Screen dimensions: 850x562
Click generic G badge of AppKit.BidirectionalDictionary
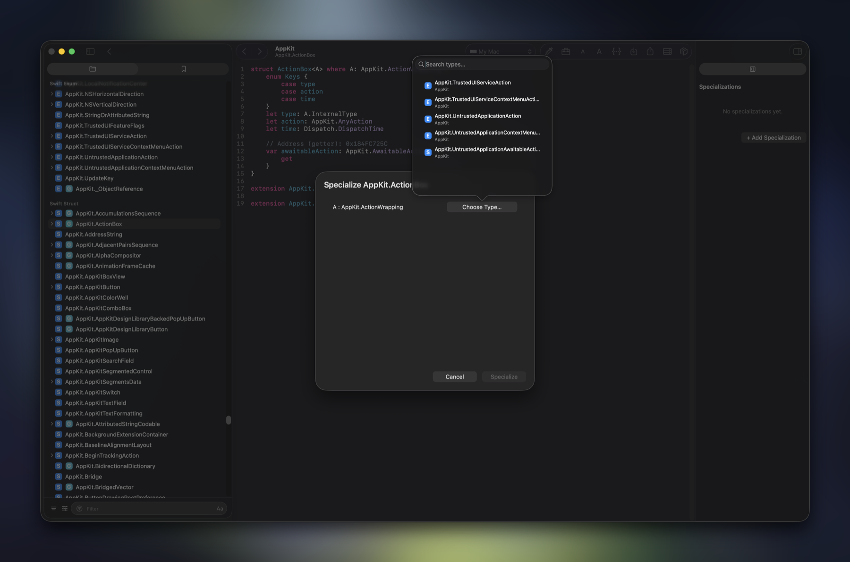click(x=69, y=466)
